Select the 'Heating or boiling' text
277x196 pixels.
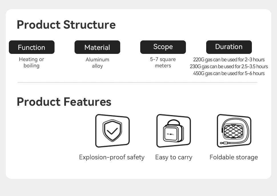32,62
